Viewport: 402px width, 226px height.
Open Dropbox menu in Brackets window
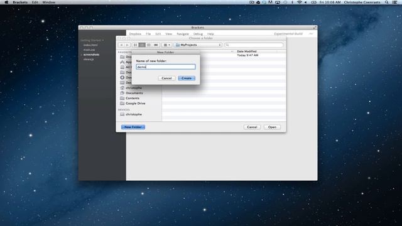pos(135,34)
